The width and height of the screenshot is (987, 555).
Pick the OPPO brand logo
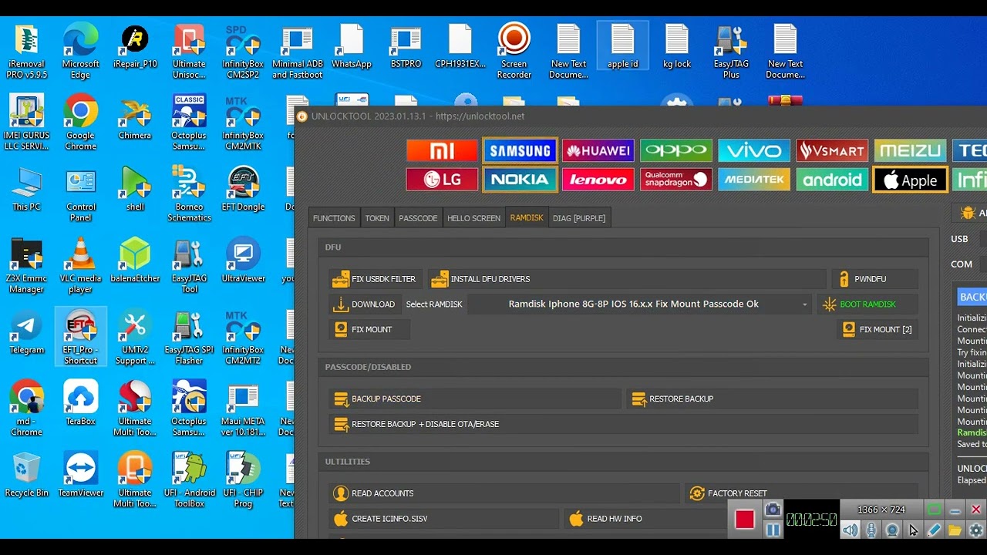point(676,151)
